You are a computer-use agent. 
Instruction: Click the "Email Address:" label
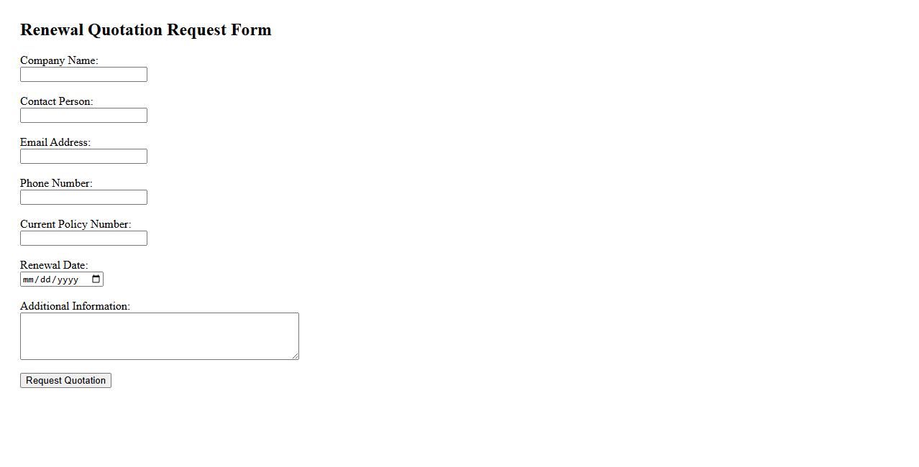pyautogui.click(x=55, y=142)
